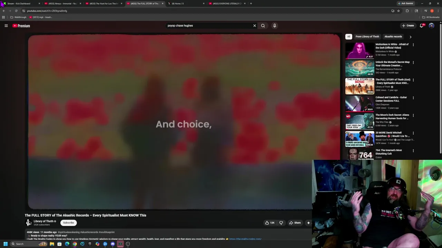Click the Ask Gemini button
The image size is (442, 248).
406,3
